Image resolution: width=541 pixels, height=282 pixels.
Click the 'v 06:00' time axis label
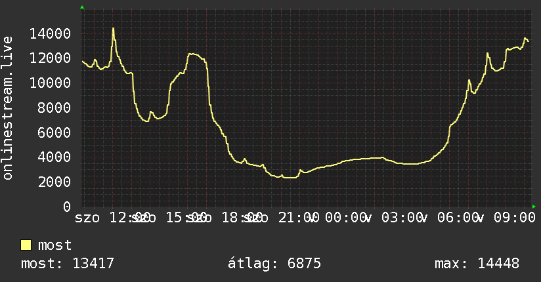pyautogui.click(x=450, y=218)
